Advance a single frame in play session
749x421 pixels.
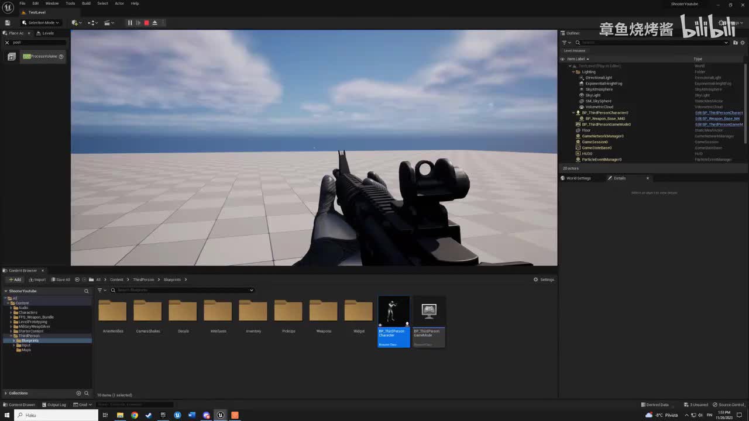point(138,23)
